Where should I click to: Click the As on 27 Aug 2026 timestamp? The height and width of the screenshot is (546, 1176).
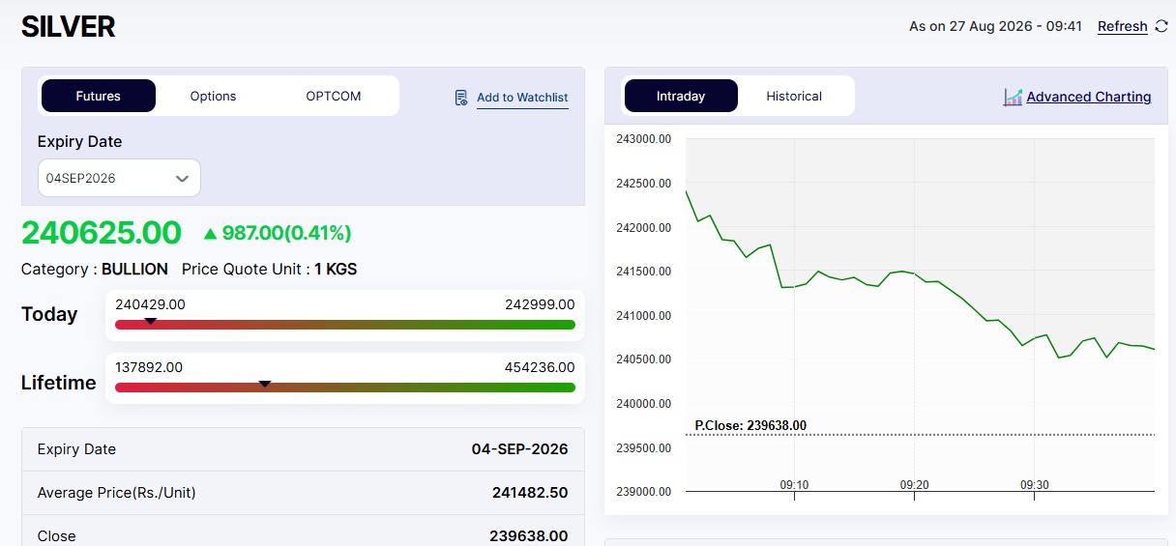coord(995,27)
